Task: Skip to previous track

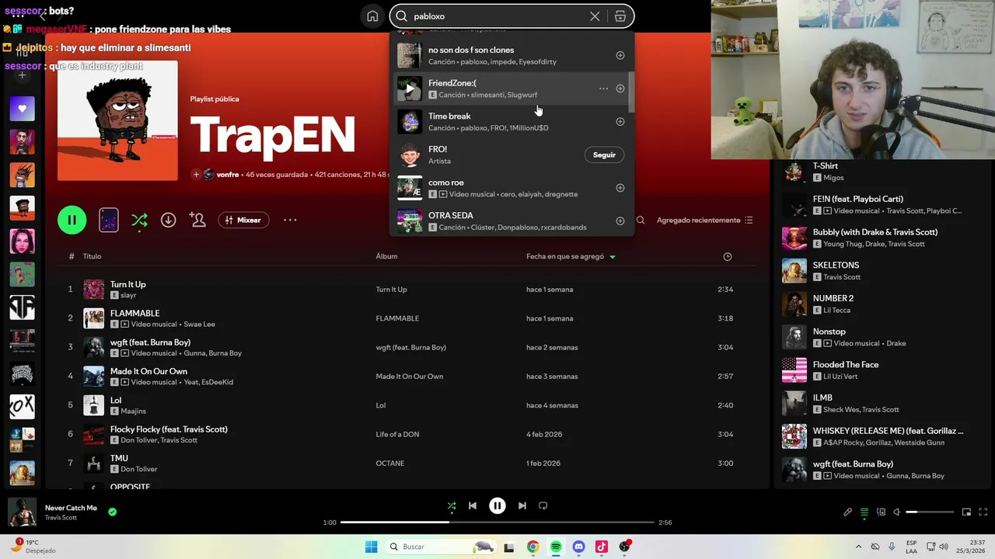Action: (x=473, y=506)
